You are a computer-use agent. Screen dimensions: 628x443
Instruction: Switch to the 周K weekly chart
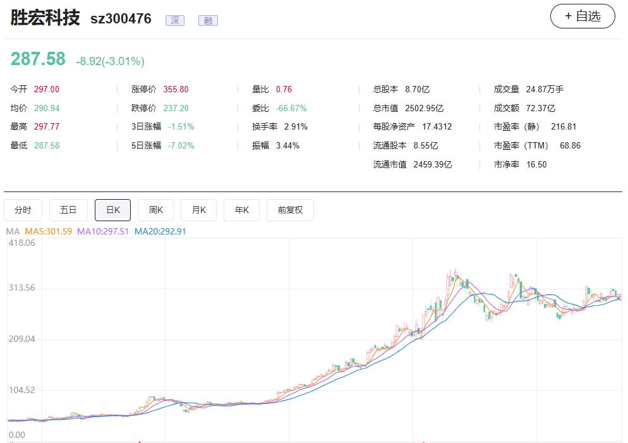[155, 210]
